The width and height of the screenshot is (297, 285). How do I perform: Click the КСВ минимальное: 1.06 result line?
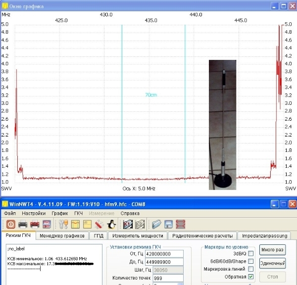coord(47,259)
